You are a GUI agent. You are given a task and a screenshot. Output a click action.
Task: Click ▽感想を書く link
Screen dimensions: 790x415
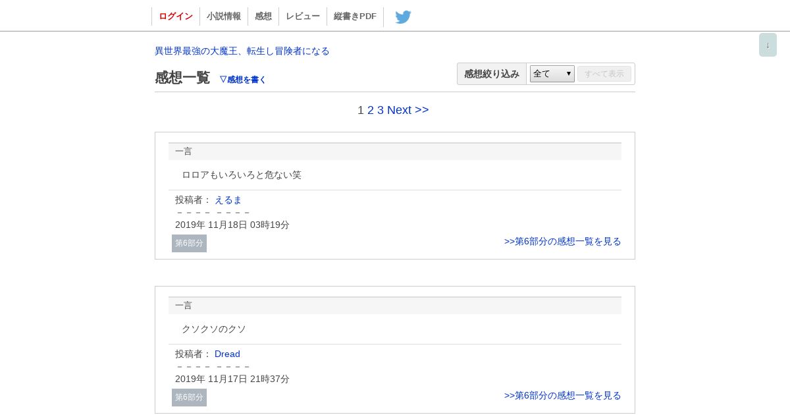(243, 79)
